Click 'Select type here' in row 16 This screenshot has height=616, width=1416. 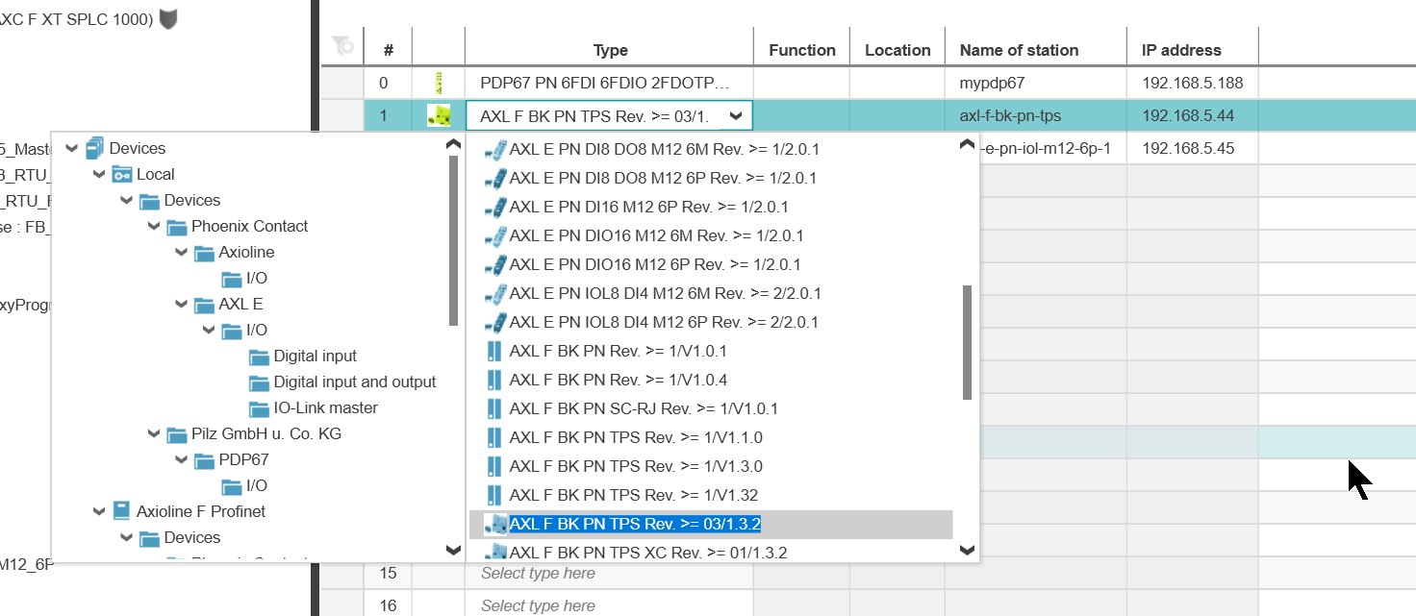539,605
